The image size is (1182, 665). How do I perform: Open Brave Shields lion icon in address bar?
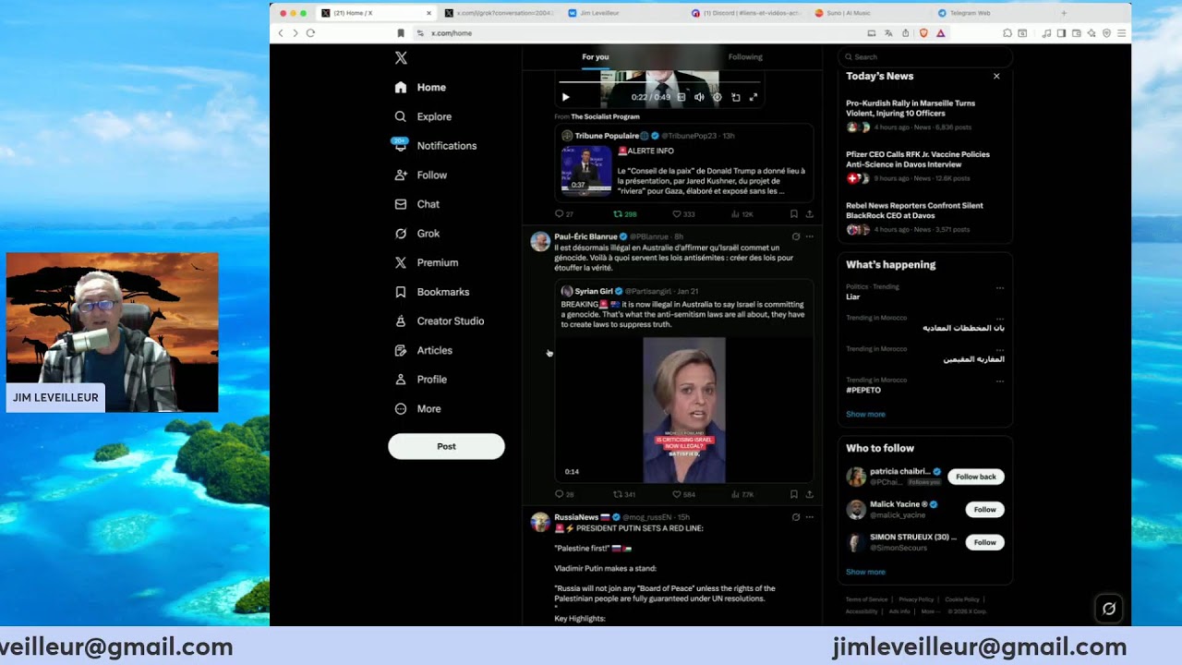pos(923,33)
